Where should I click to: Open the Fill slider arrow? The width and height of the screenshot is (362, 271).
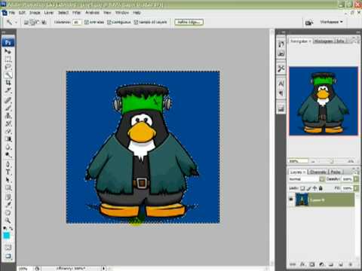point(356,188)
